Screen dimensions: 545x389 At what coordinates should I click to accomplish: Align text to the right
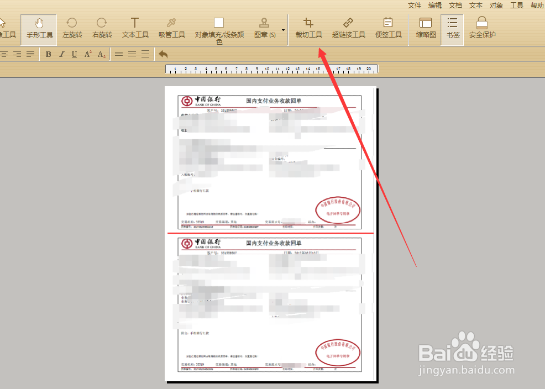[x=17, y=54]
